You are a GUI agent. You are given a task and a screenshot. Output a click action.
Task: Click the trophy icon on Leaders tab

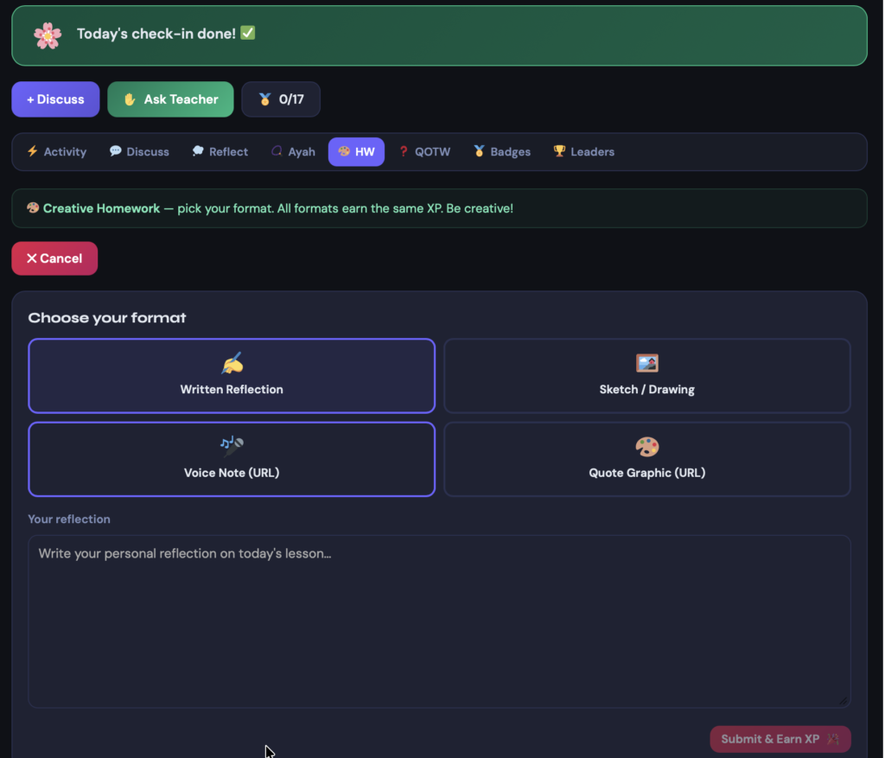point(559,150)
